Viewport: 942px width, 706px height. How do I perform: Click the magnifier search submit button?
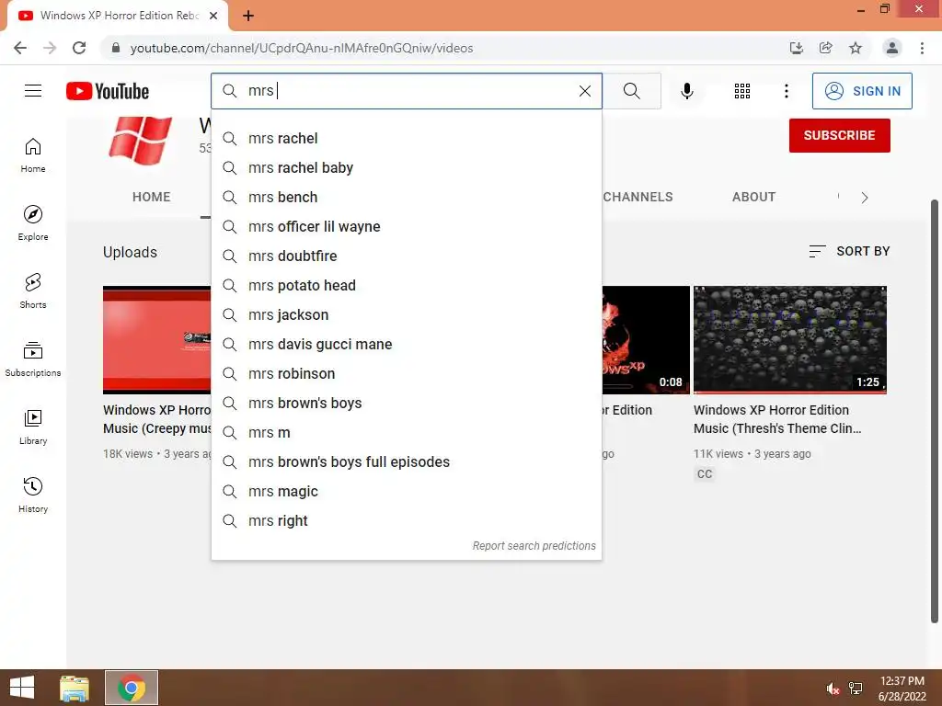pos(631,91)
